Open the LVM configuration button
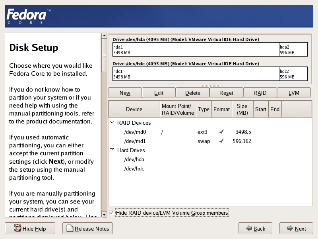This screenshot has width=318, height=239. 294,93
